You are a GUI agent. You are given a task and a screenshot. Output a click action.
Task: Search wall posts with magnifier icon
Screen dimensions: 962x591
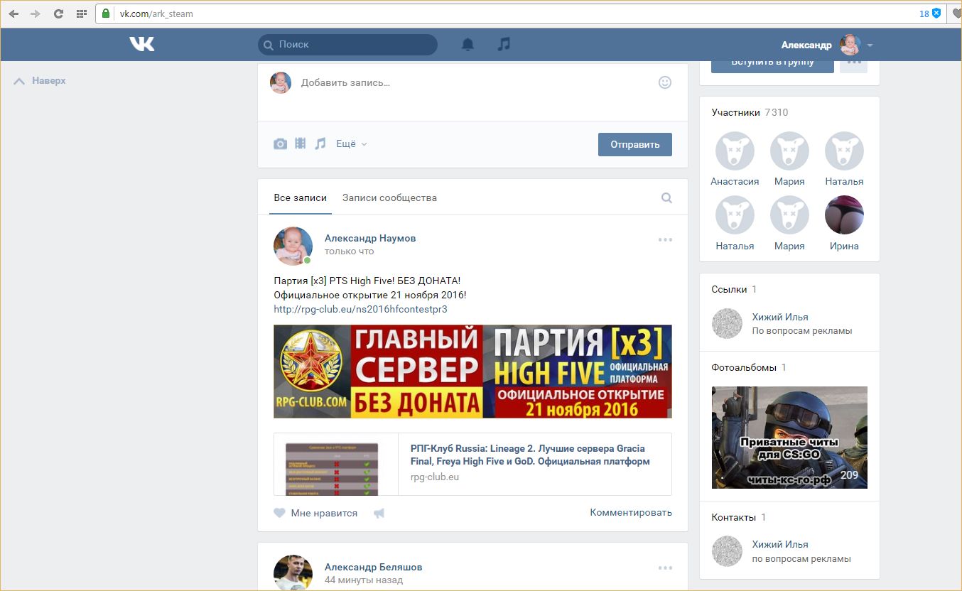pyautogui.click(x=666, y=198)
